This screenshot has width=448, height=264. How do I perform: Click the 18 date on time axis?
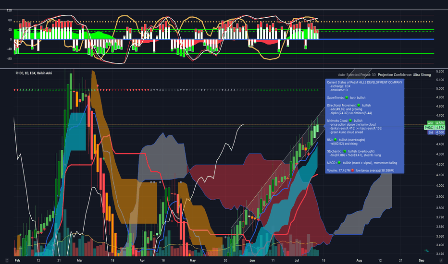click(x=112, y=260)
